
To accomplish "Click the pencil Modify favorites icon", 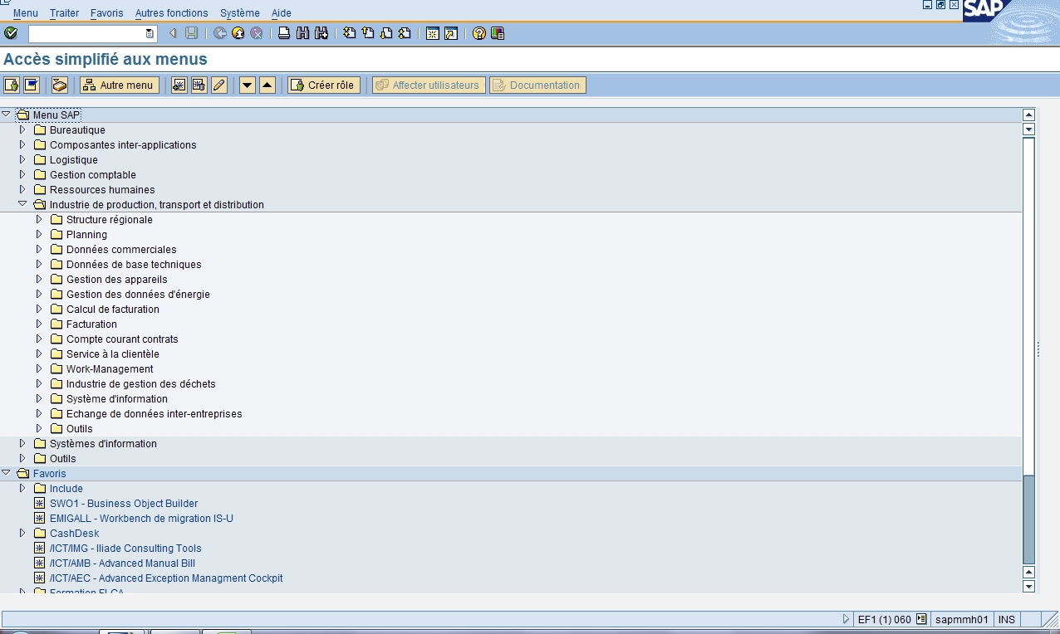I will [x=219, y=85].
